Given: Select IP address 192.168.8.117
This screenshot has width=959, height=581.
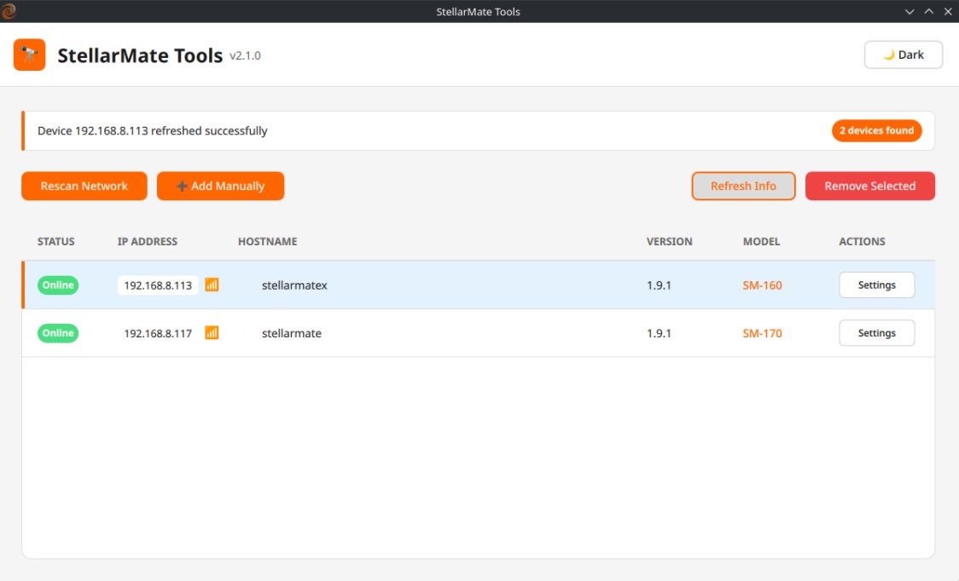Looking at the screenshot, I should click(x=158, y=333).
